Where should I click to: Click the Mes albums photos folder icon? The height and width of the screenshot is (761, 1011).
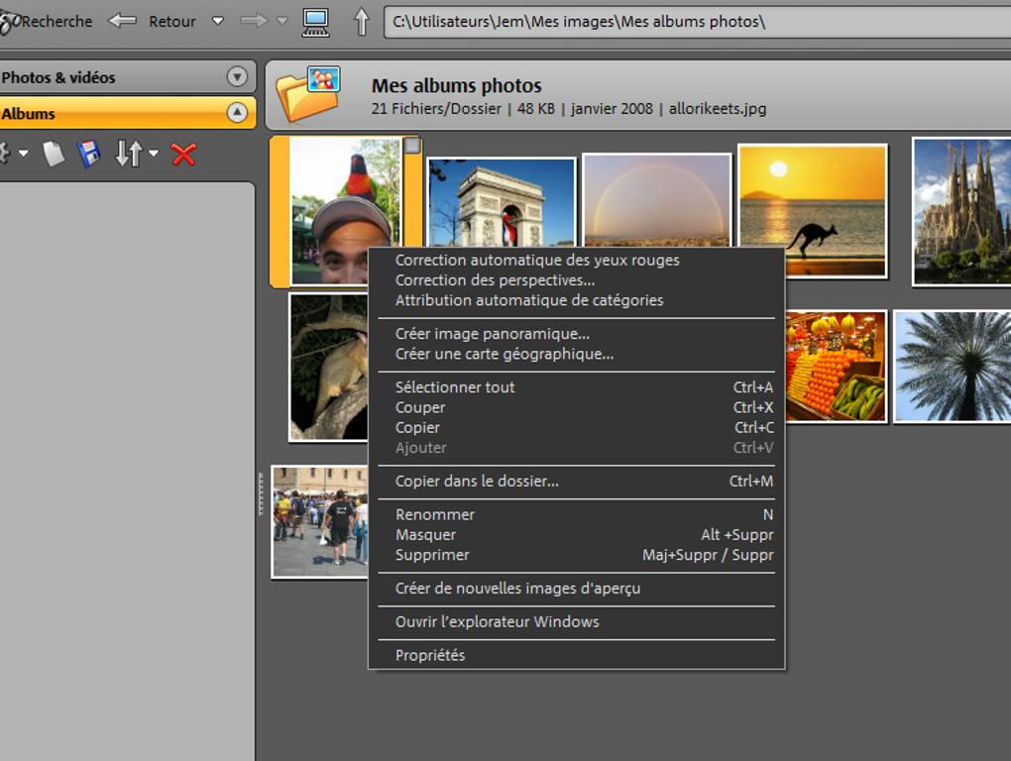click(x=309, y=93)
